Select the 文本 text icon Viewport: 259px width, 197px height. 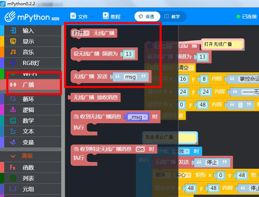(x=13, y=131)
